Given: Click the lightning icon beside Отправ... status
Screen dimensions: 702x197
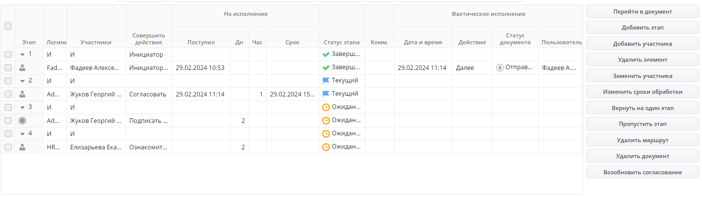Looking at the screenshot, I should point(500,68).
